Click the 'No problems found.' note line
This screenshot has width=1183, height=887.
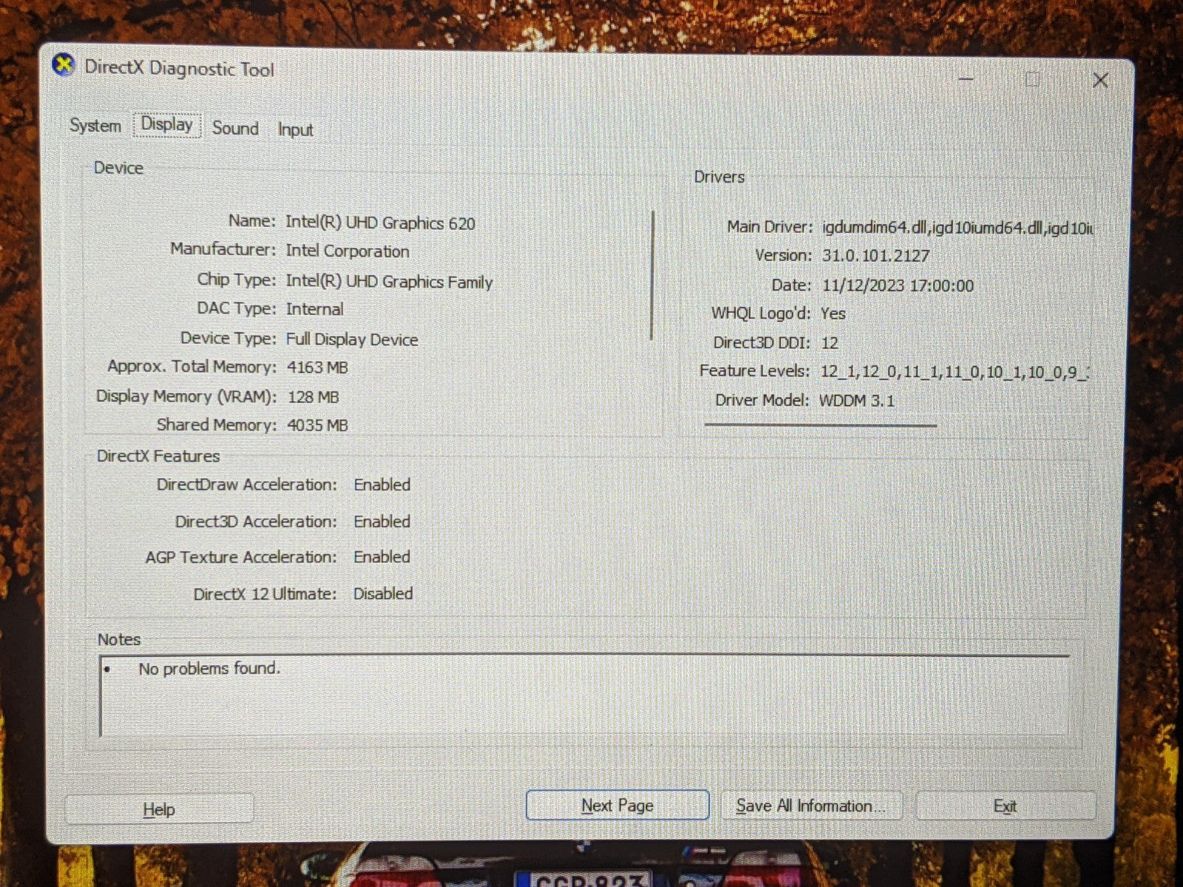pos(209,668)
